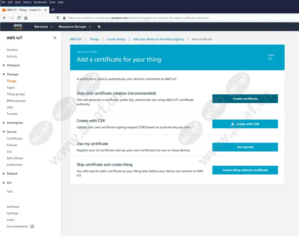Open Certificates under Secure

click(x=14, y=138)
